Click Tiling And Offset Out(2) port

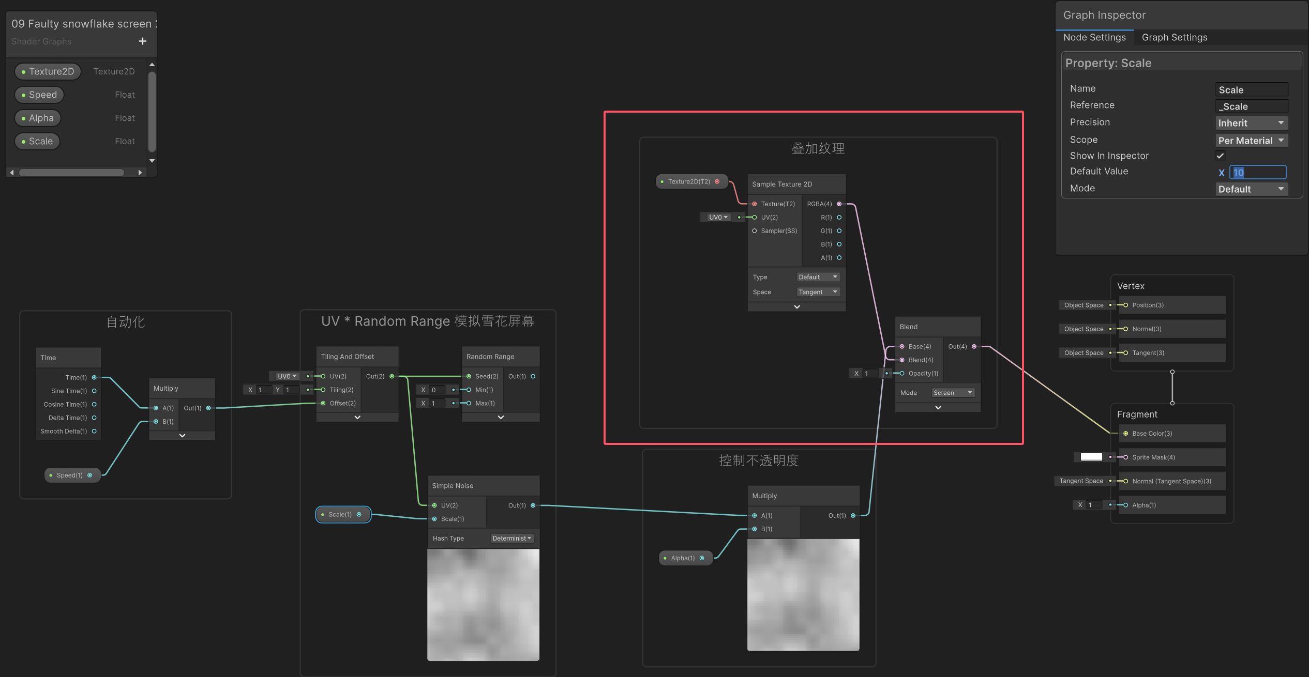pos(392,377)
